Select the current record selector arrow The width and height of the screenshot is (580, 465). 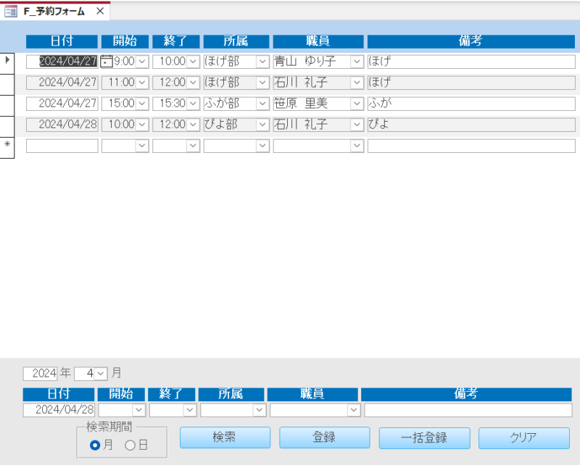click(7, 63)
